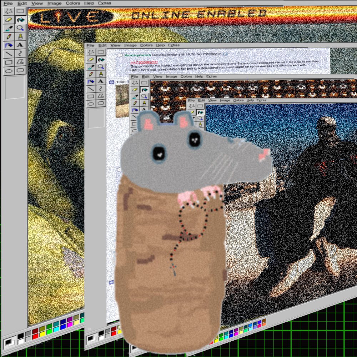
Task: Open File menu of outermost Paint window
Action: click(8, 4)
